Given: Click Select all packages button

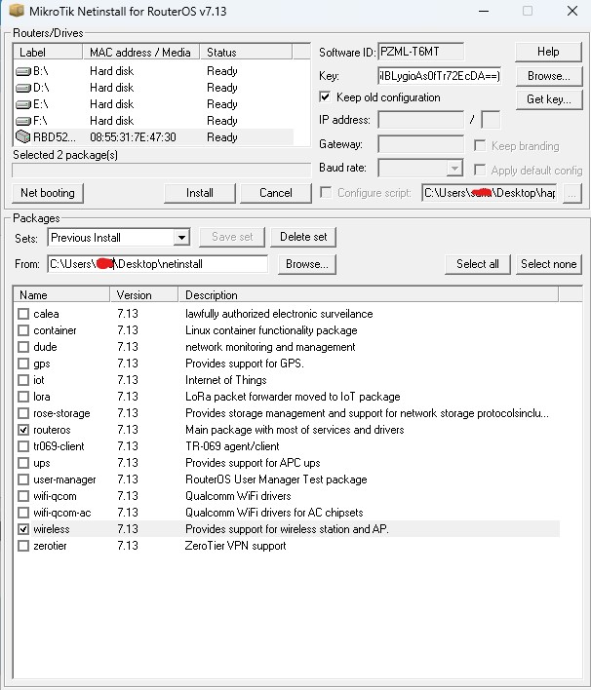Looking at the screenshot, I should pyautogui.click(x=477, y=264).
